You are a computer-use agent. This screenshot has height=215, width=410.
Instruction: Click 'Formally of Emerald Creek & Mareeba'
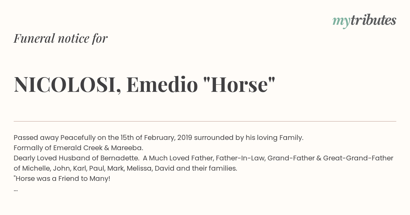tap(78, 148)
